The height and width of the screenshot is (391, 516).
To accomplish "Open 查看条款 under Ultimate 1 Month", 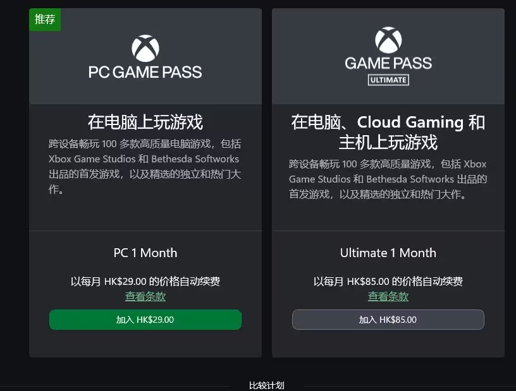I will click(388, 297).
